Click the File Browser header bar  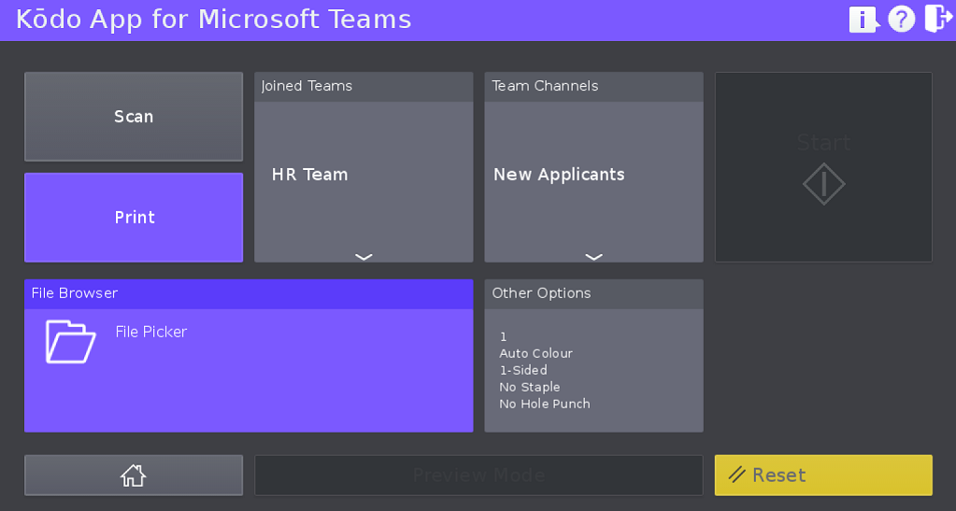[249, 293]
